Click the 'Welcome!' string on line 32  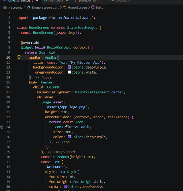point(55,167)
